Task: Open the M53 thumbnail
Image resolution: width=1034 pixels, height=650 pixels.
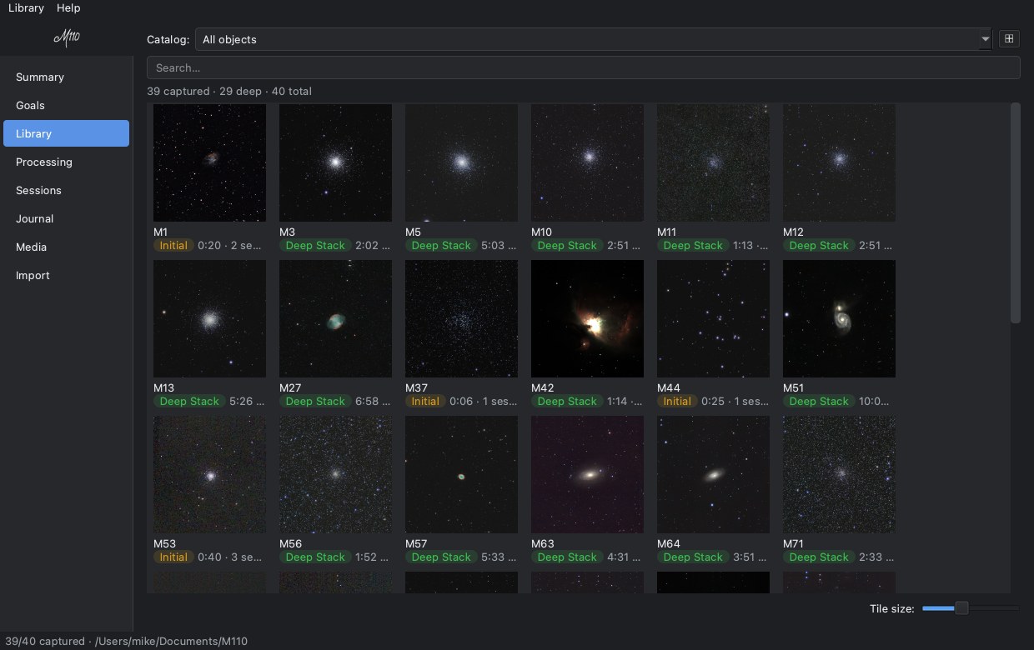Action: [x=209, y=474]
